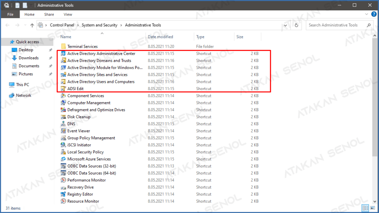Select the Event Viewer icon
379x213 pixels.
click(x=63, y=131)
